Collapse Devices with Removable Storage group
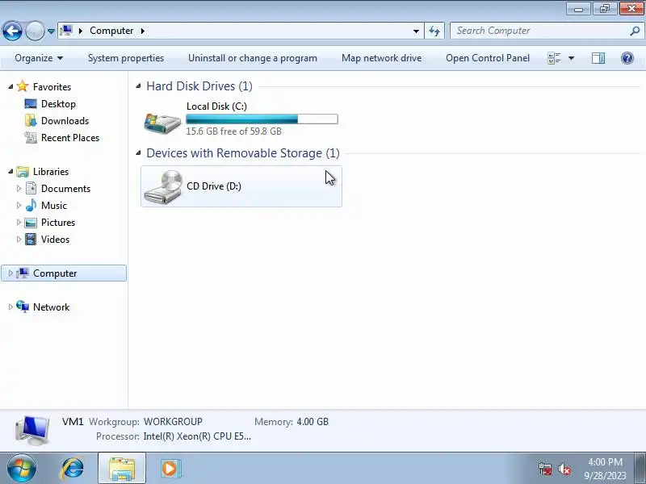Image resolution: width=646 pixels, height=484 pixels. 139,153
